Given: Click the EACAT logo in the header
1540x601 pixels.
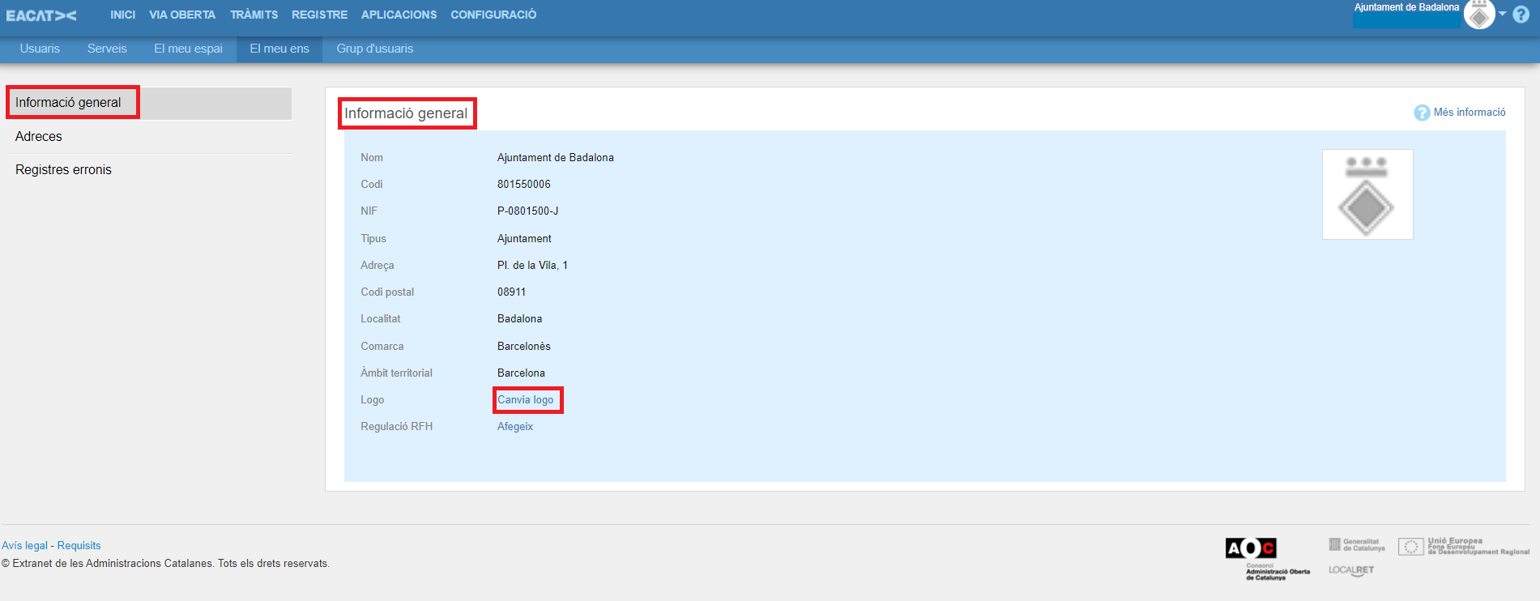Looking at the screenshot, I should tap(41, 15).
